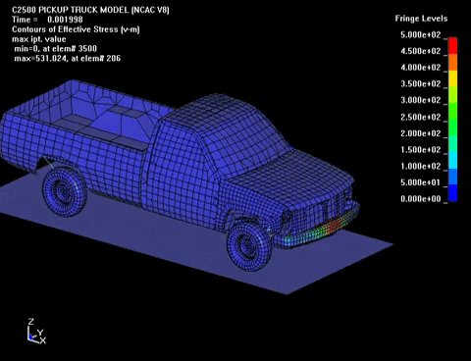The width and height of the screenshot is (471, 361).
Task: Click the min=0 at elem# 3500 text
Action: [x=56, y=49]
